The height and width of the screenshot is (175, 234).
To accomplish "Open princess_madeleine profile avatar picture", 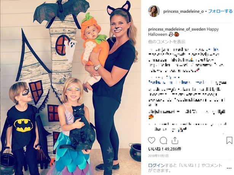I will [154, 11].
